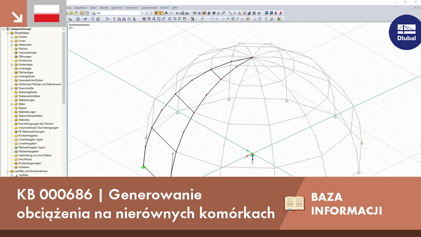421x237 pixels.
Task: Select Linienlager tree entry
Action: tap(25, 69)
